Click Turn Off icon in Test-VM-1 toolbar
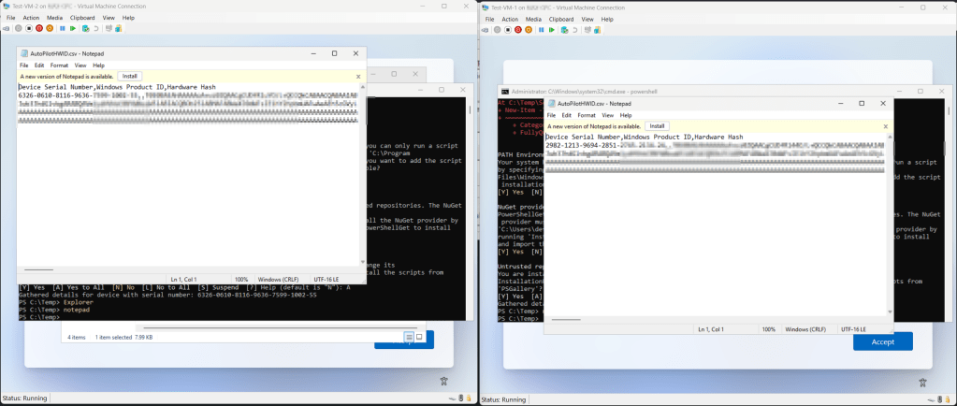The width and height of the screenshot is (957, 406). click(507, 28)
